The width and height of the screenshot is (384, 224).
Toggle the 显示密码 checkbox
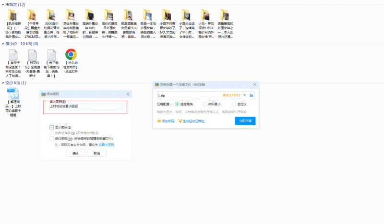pyautogui.click(x=51, y=127)
